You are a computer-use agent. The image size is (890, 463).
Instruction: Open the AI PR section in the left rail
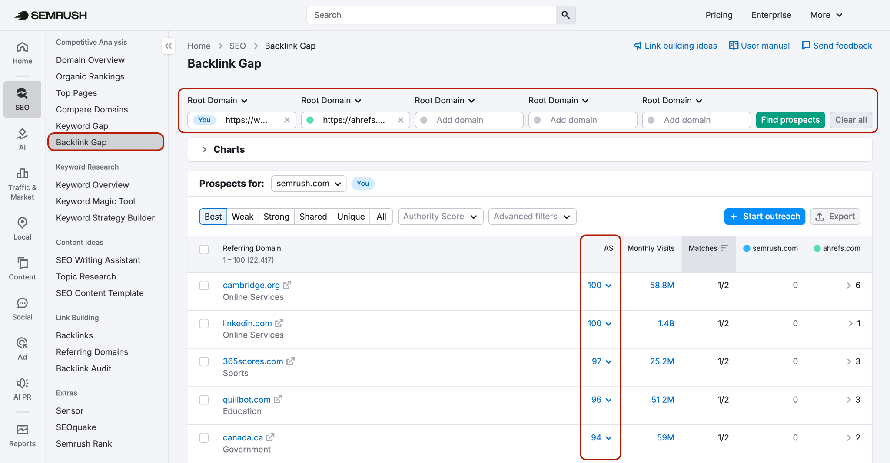click(22, 389)
